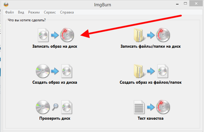Choose 'Записать файлы/папки на диск' label
The width and height of the screenshot is (204, 132).
point(151,46)
